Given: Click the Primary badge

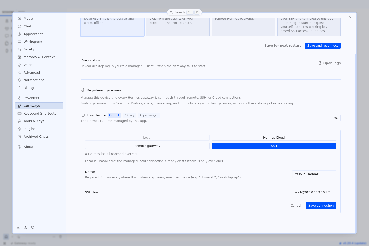Looking at the screenshot, I should (129, 115).
